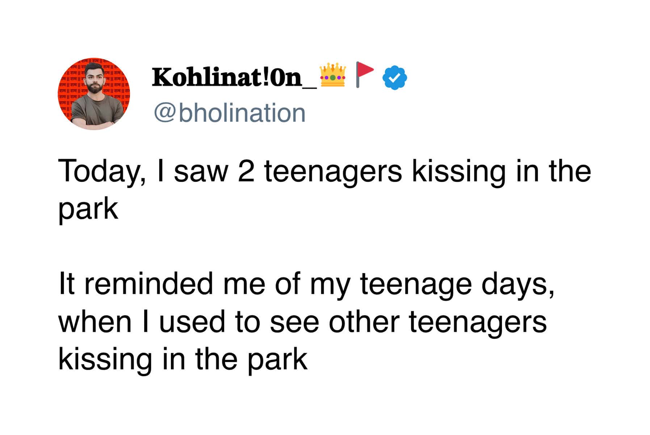Click the final words "the park"
650x435 pixels.
pyautogui.click(x=251, y=359)
